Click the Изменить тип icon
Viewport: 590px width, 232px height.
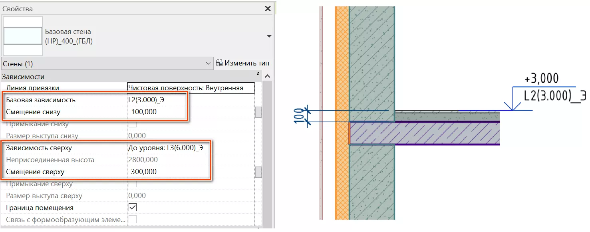(219, 63)
